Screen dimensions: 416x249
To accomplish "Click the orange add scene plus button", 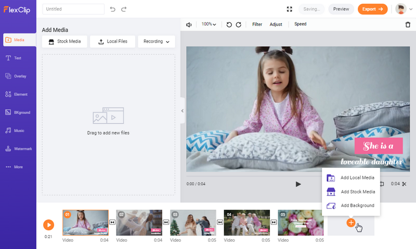I will 350,222.
